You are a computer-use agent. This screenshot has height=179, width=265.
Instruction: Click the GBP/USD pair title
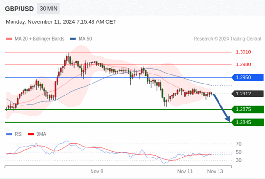point(19,9)
